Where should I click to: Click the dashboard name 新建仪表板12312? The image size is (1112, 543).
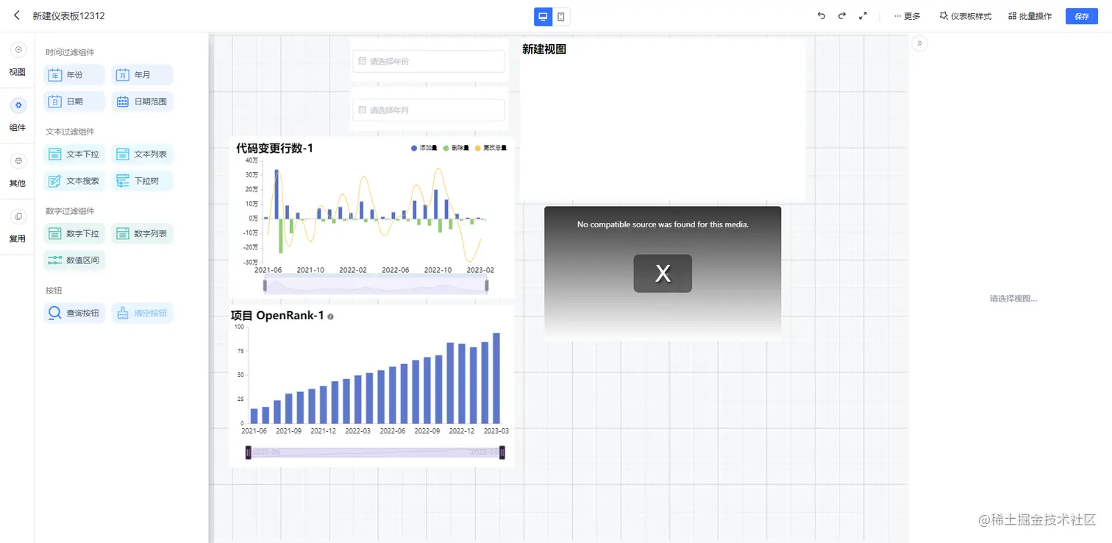click(x=68, y=15)
